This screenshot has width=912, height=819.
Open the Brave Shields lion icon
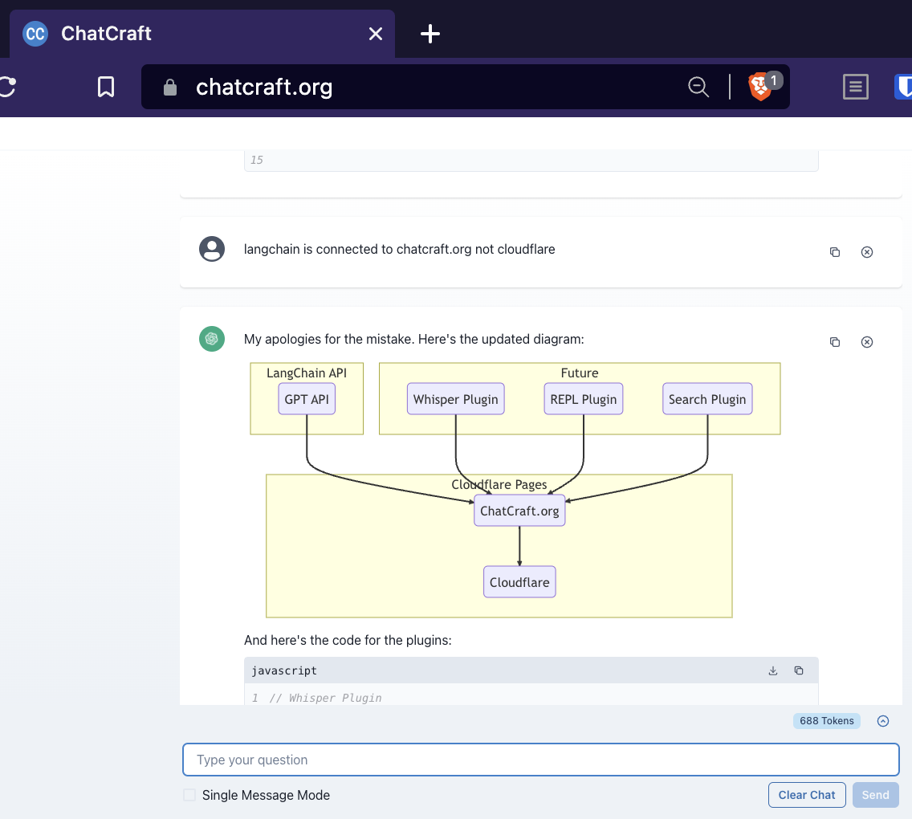(761, 88)
